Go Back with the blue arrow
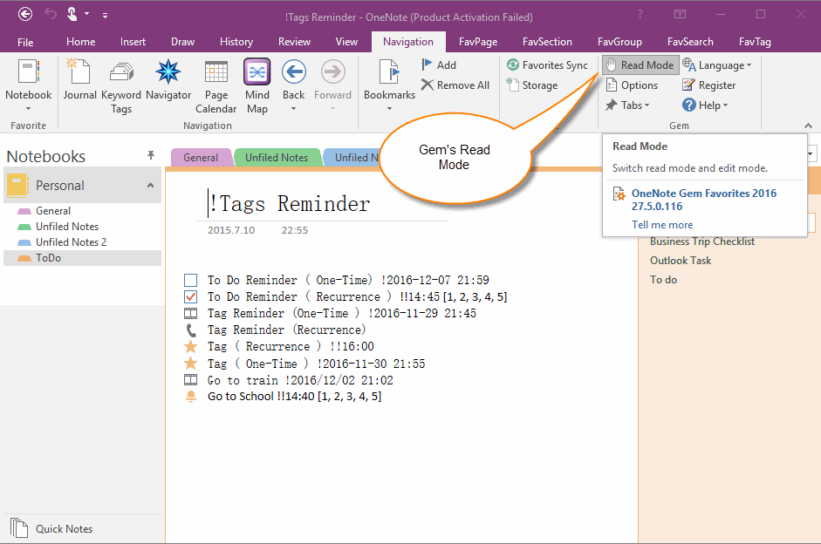 [x=294, y=72]
